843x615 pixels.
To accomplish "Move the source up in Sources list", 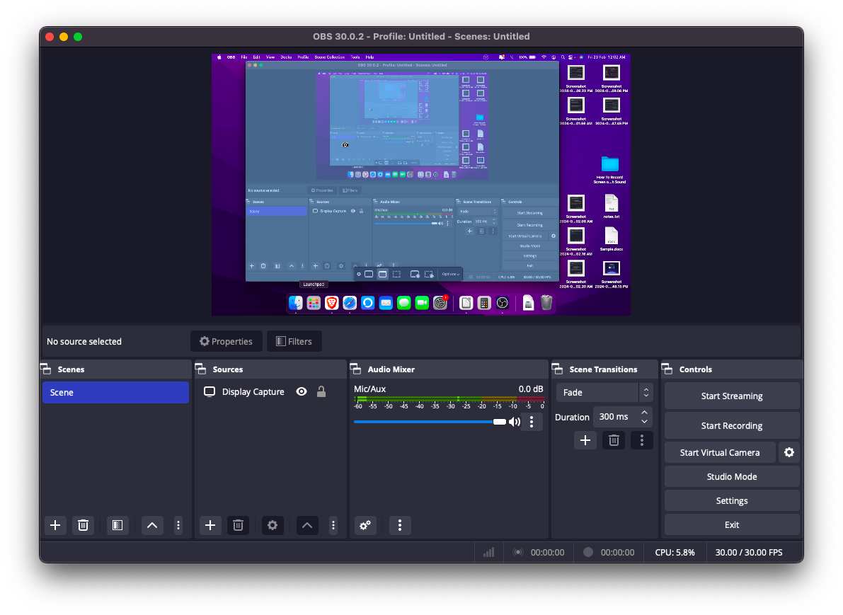I will [307, 525].
